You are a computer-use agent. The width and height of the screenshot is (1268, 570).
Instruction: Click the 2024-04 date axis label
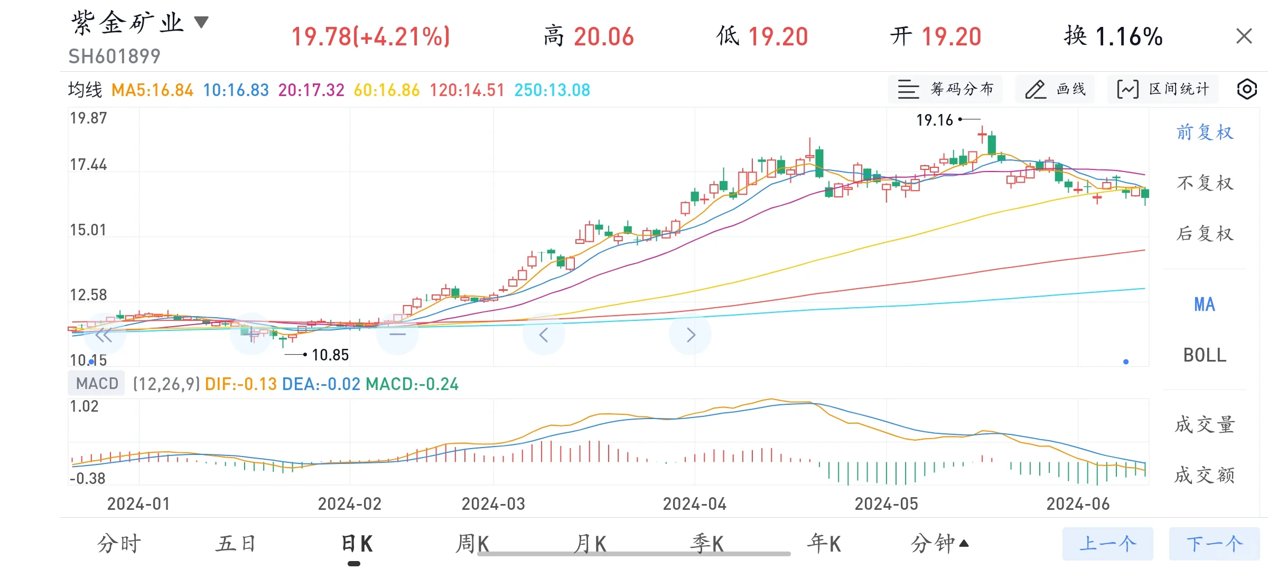(x=695, y=504)
